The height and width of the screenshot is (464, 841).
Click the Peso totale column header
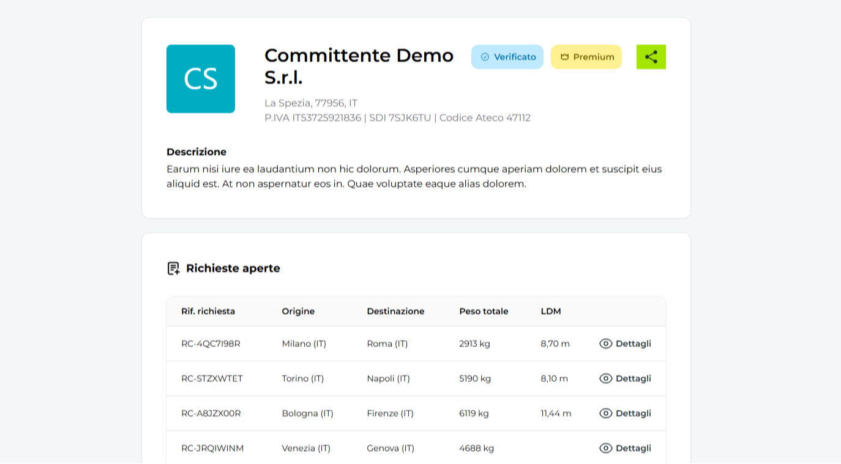click(x=484, y=311)
